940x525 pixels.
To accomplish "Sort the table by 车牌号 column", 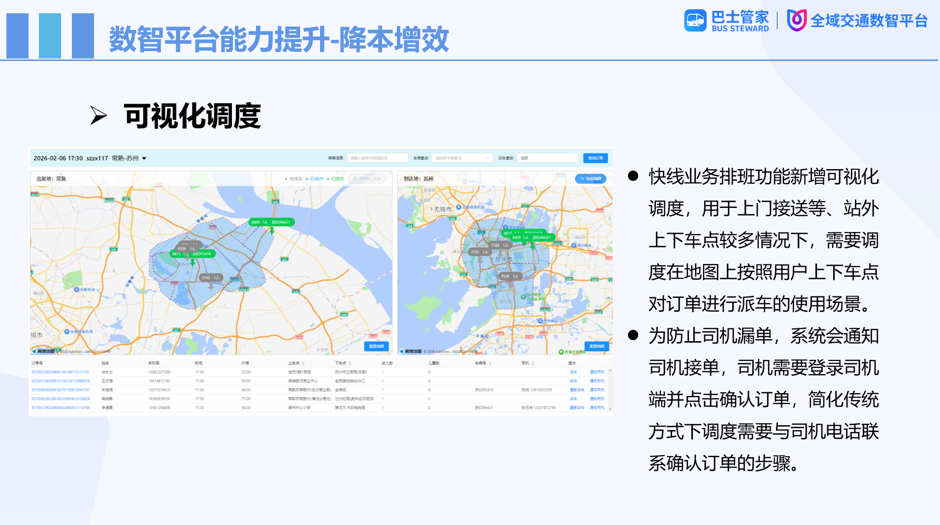I will coord(490,364).
